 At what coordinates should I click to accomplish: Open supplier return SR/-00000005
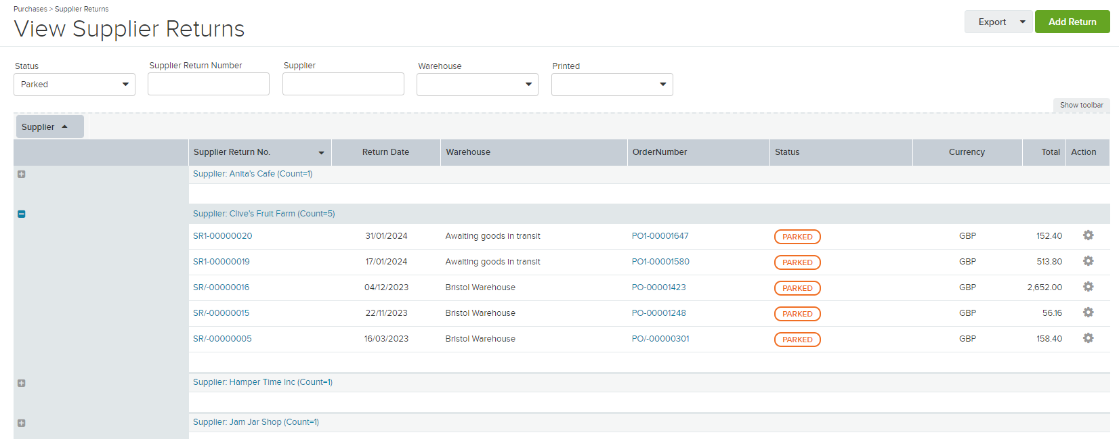pos(222,339)
